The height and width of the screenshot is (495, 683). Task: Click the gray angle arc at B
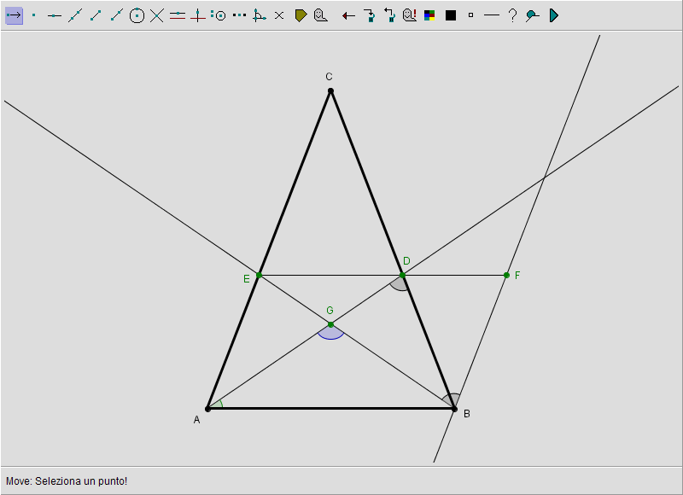point(452,399)
